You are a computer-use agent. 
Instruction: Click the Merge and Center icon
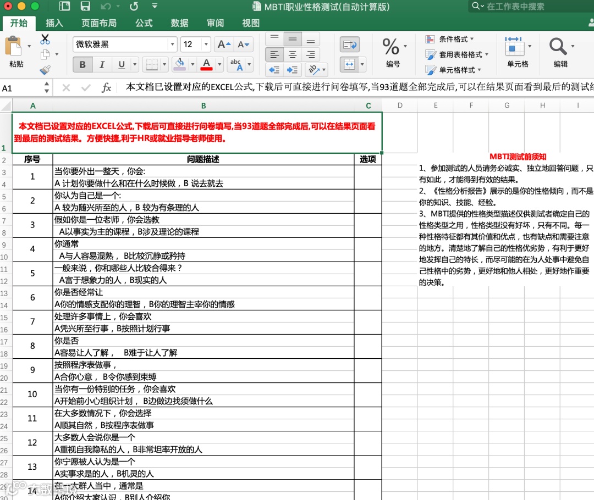coord(349,64)
